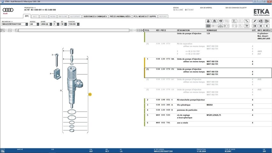The width and height of the screenshot is (272, 153).
Task: Click the skip-back single-bar arrow icon
Action: [261, 26]
